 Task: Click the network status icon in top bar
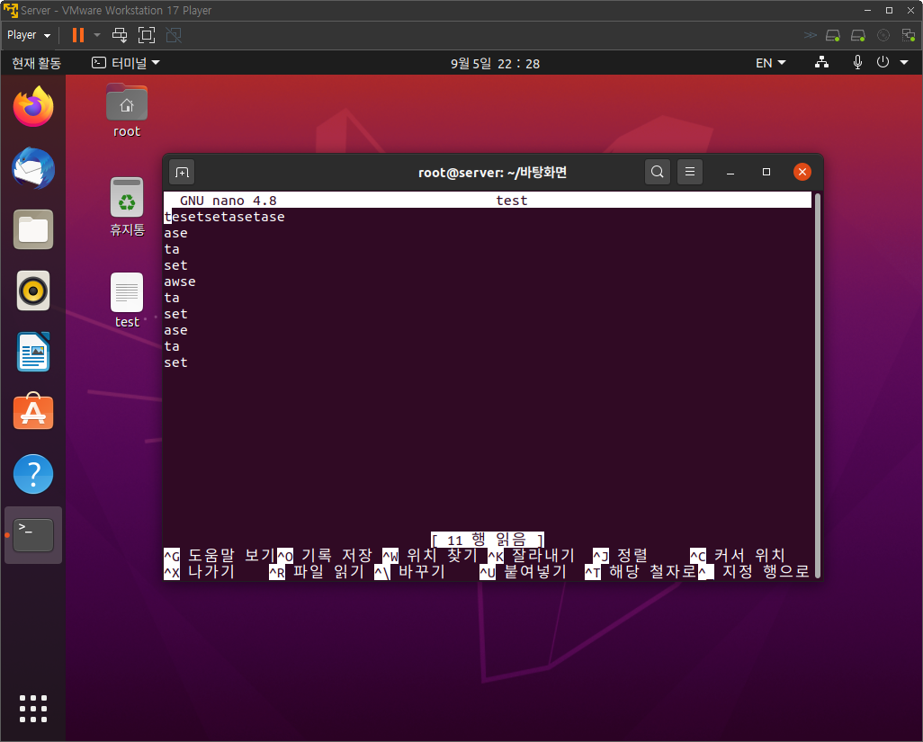(x=821, y=62)
